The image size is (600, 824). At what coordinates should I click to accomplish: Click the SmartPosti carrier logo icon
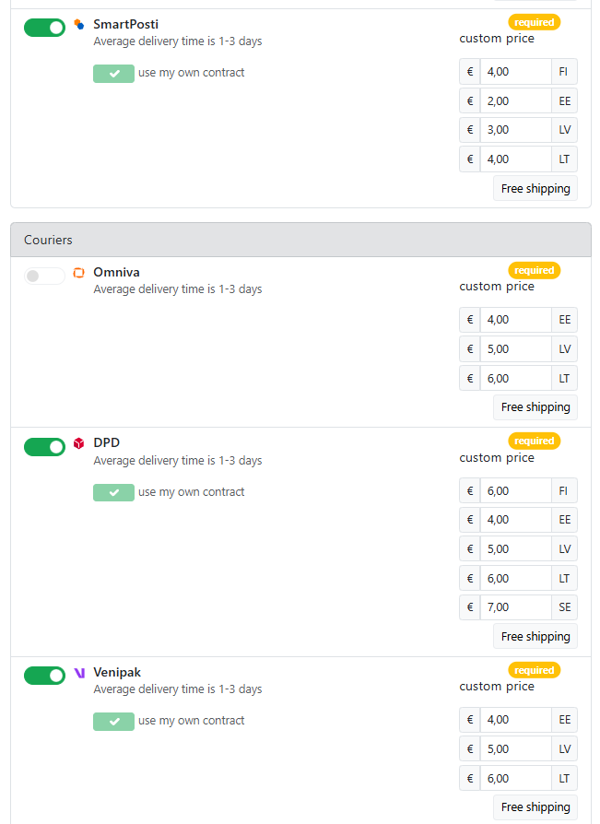tap(79, 24)
